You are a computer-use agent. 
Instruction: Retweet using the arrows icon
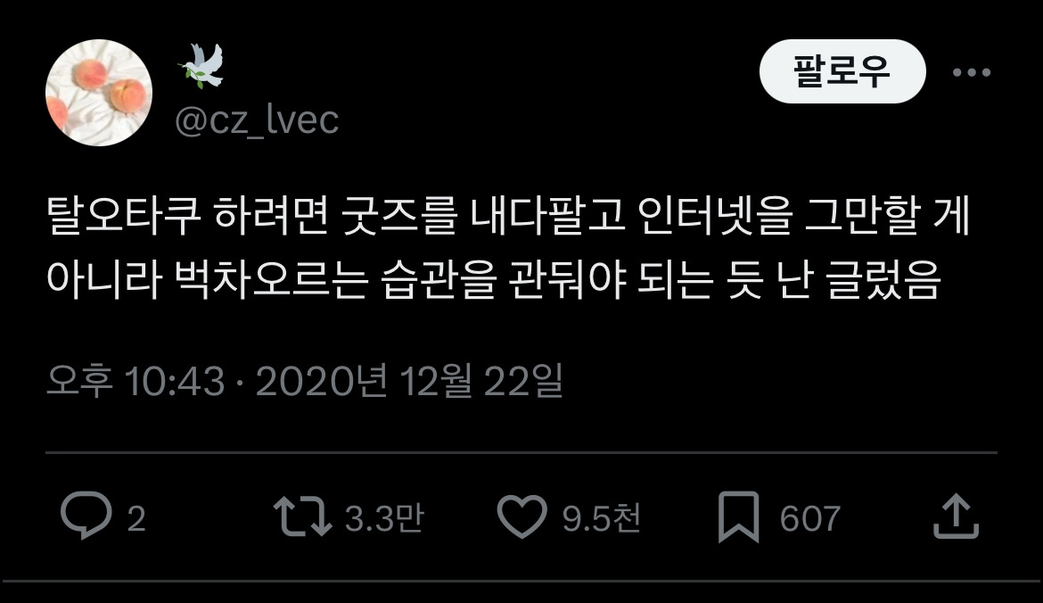[303, 516]
